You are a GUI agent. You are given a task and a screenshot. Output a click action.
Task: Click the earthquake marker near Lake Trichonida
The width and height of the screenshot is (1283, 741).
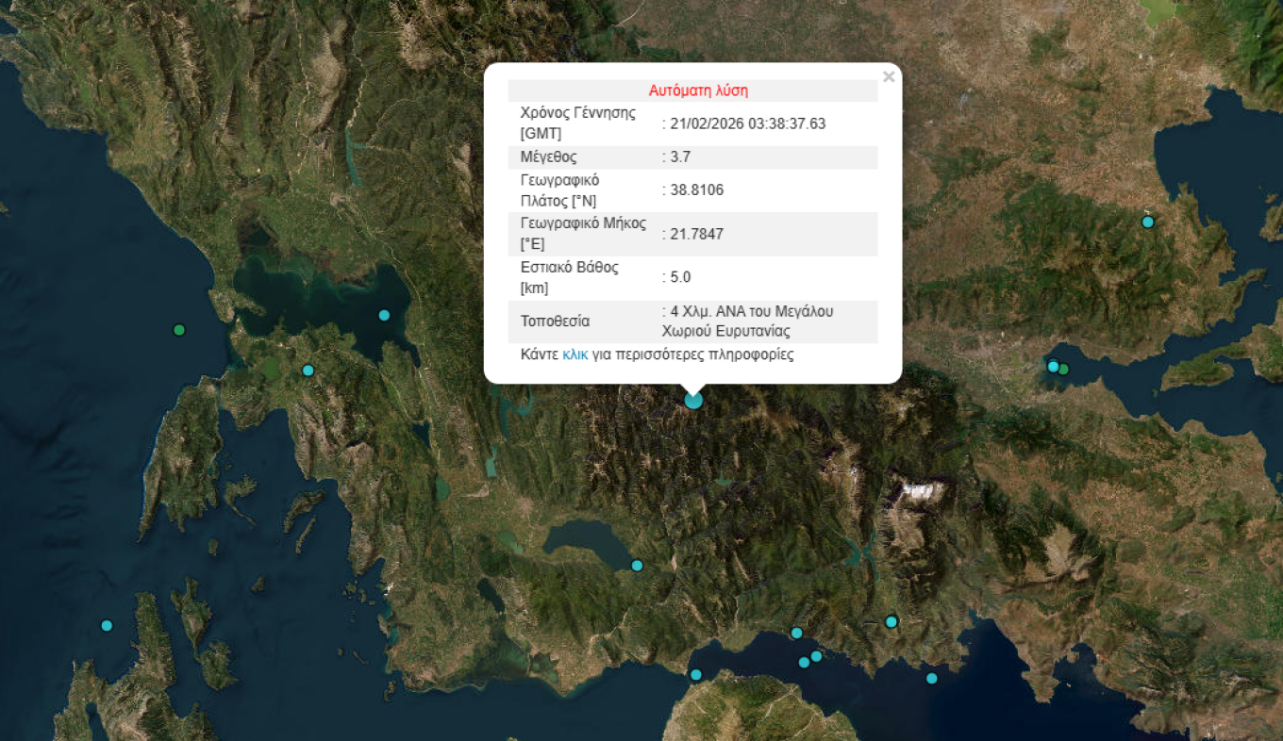[636, 565]
